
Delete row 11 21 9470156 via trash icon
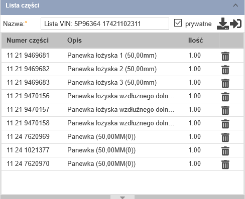pos(225,97)
